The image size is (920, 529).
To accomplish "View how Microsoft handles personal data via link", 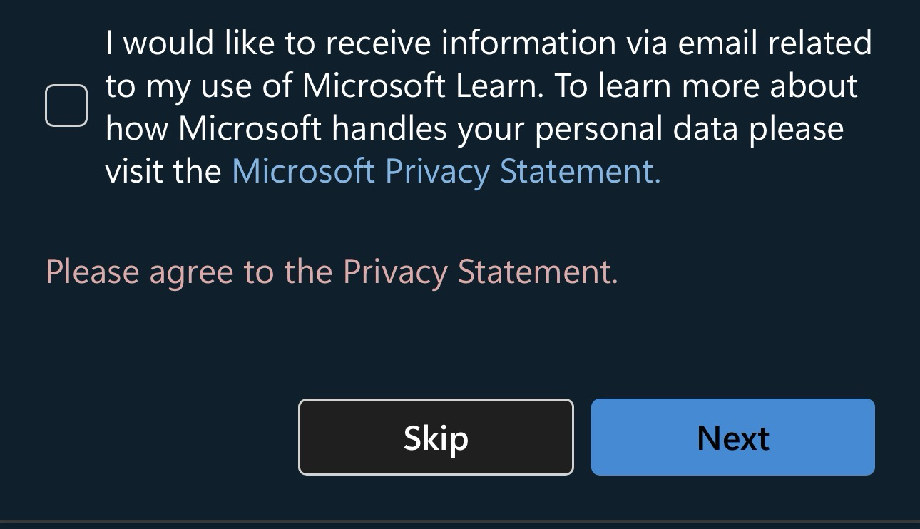I will [446, 172].
